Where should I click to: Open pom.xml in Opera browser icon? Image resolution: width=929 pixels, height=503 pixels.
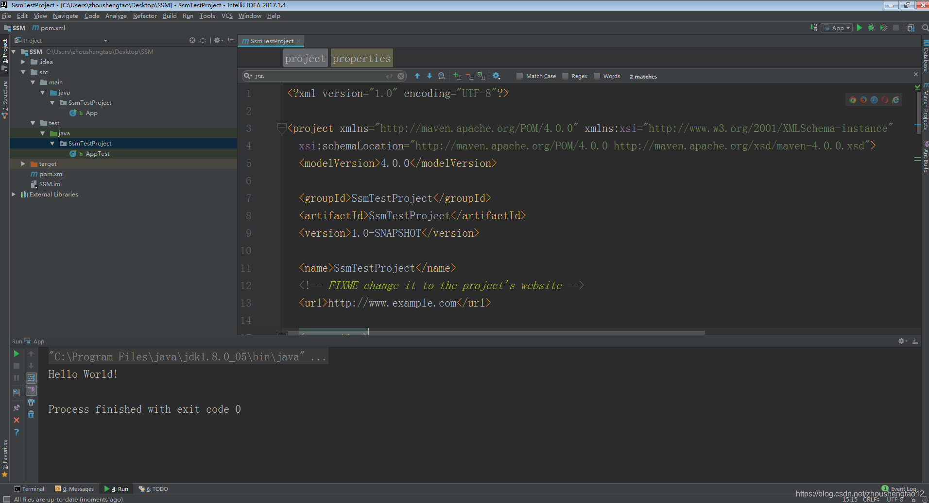click(x=885, y=100)
